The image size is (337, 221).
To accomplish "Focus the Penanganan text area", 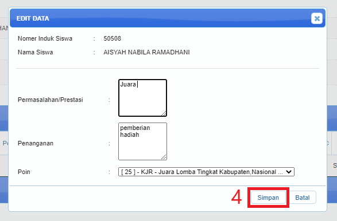I will [x=142, y=141].
